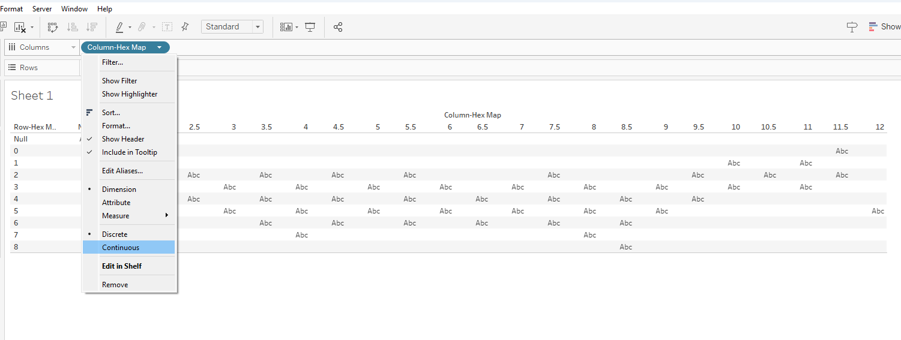Viewport: 901px width, 340px height.
Task: Click the Sort Descending toolbar icon
Action: (x=91, y=27)
